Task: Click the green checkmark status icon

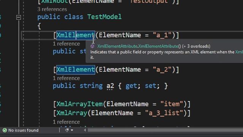Action: coord(5,130)
